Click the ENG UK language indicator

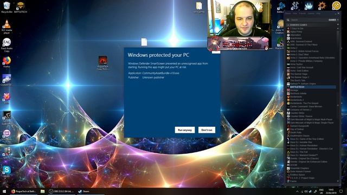(x=322, y=191)
